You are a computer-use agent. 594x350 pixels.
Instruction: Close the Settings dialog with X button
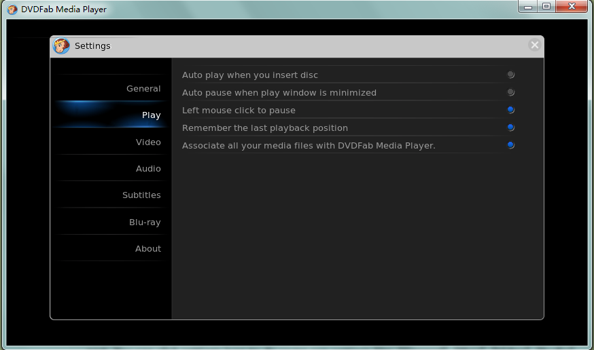pyautogui.click(x=534, y=45)
